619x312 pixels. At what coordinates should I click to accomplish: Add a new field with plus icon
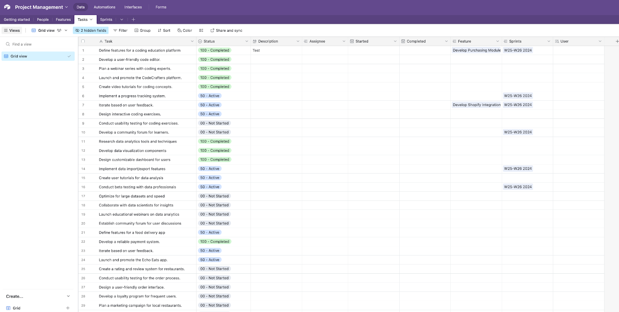(x=617, y=41)
